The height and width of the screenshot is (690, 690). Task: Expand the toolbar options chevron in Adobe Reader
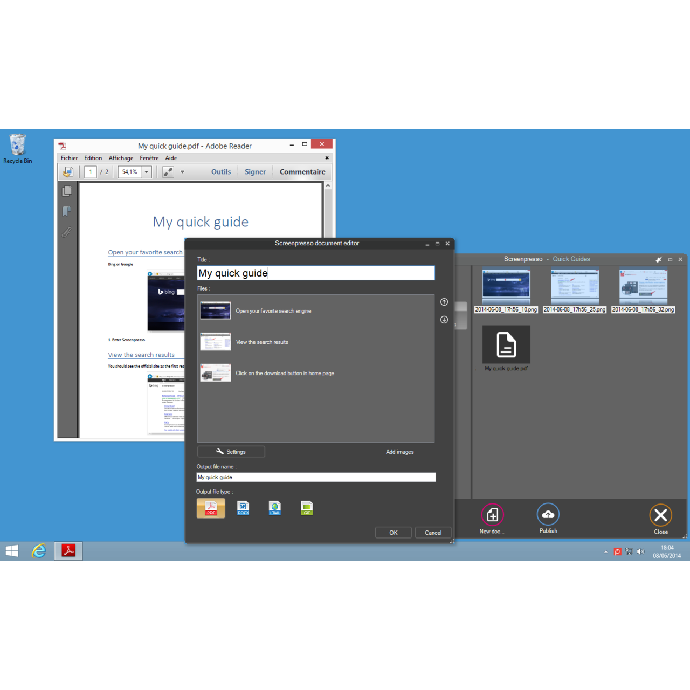pyautogui.click(x=182, y=171)
